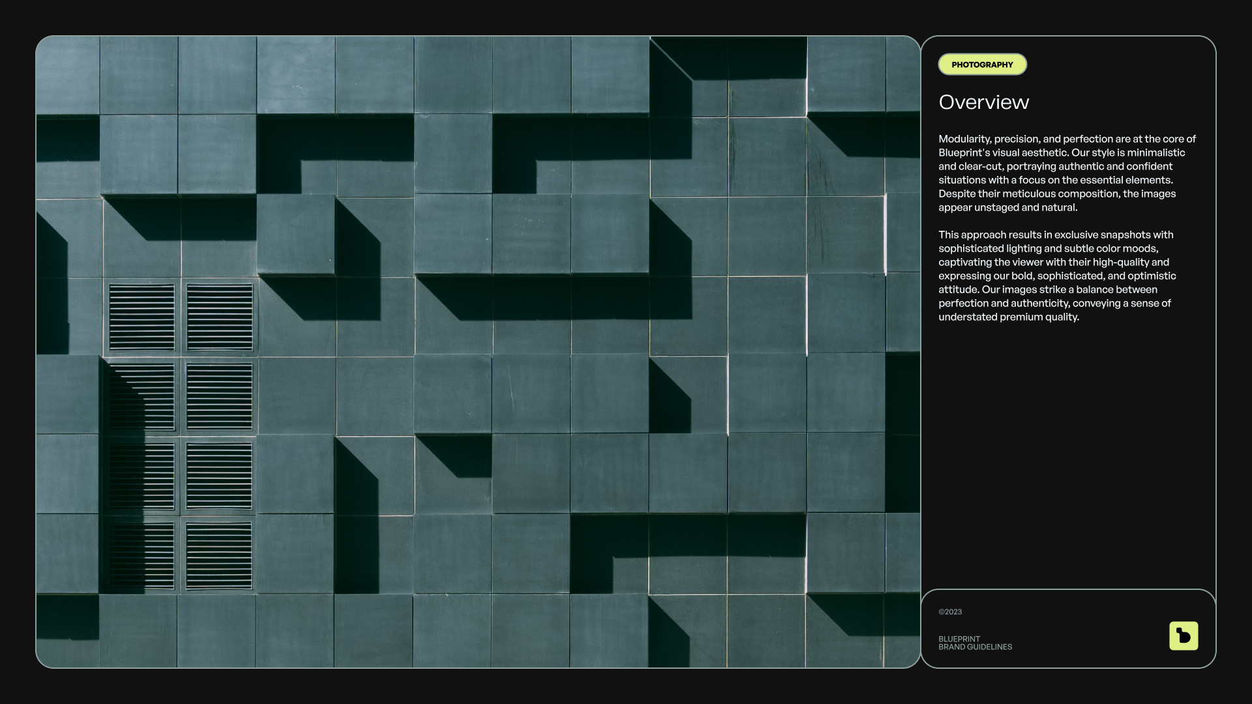Screen dimensions: 1252x704
Task: Click empty area below the overview text
Action: point(1067,456)
